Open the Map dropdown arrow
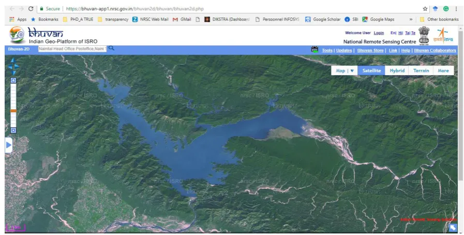This screenshot has width=464, height=235. click(352, 71)
